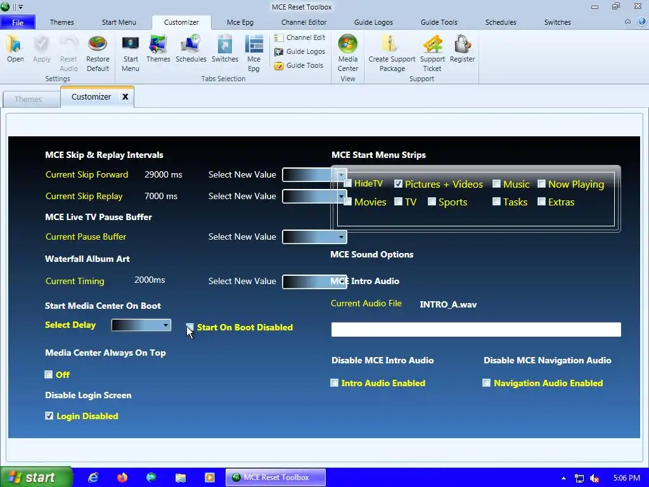Toggle the Music strip checkbox
Screen dimensions: 649x487
[496, 183]
